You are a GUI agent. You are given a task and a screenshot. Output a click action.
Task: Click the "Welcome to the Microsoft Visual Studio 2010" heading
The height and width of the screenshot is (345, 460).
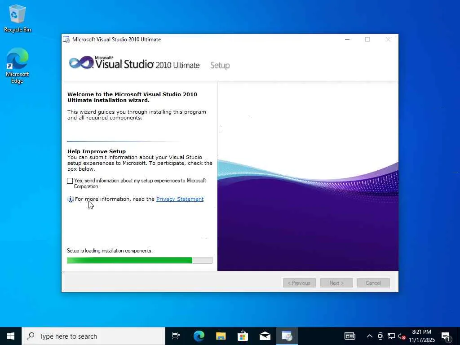coord(132,97)
